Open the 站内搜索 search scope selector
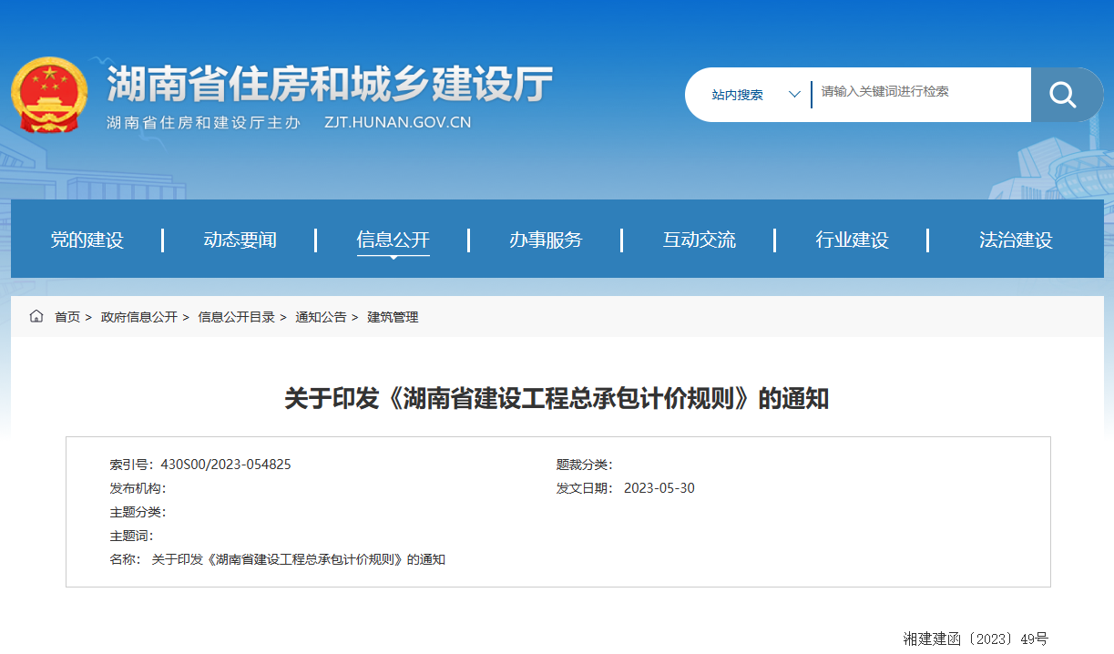The width and height of the screenshot is (1114, 654). [738, 95]
